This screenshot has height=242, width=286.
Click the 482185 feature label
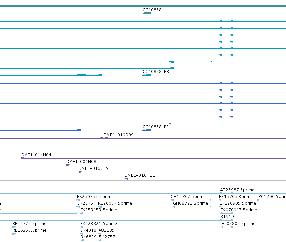(106, 230)
